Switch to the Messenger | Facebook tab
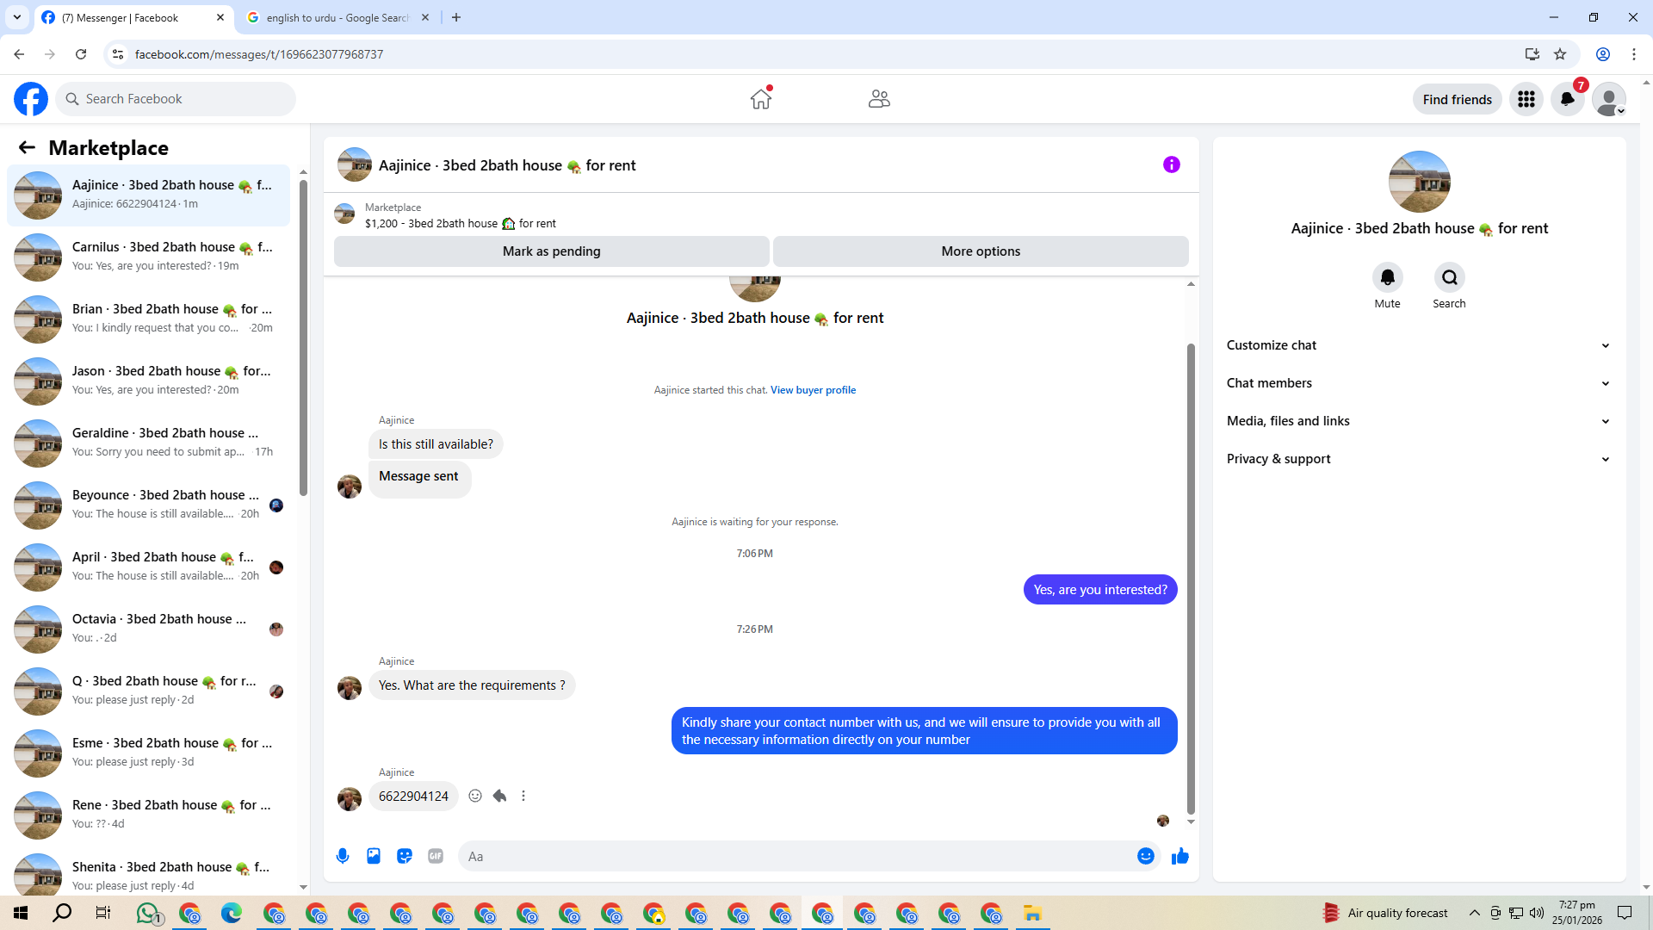1653x930 pixels. [133, 17]
